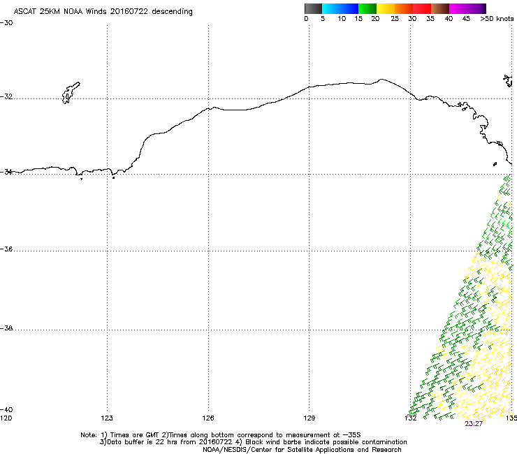Click the '-34' latitude axis label
517x454 pixels.
(x=6, y=172)
